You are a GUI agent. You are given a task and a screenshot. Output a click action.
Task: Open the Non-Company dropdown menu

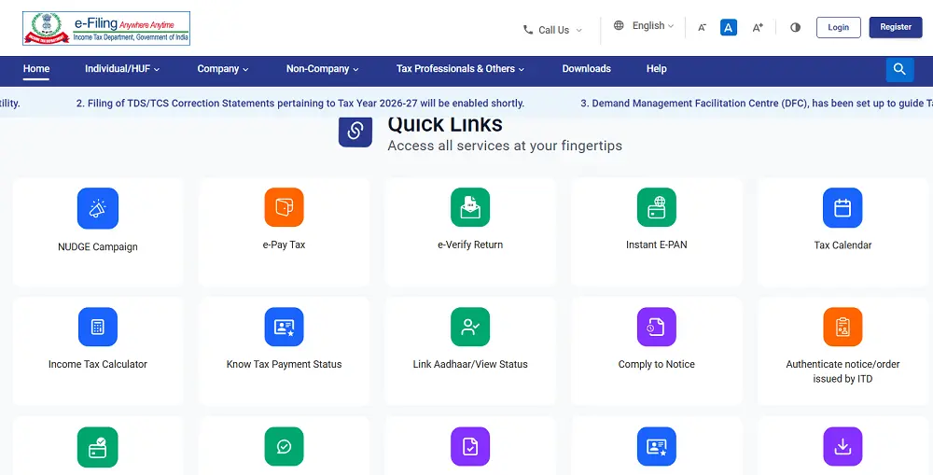323,69
